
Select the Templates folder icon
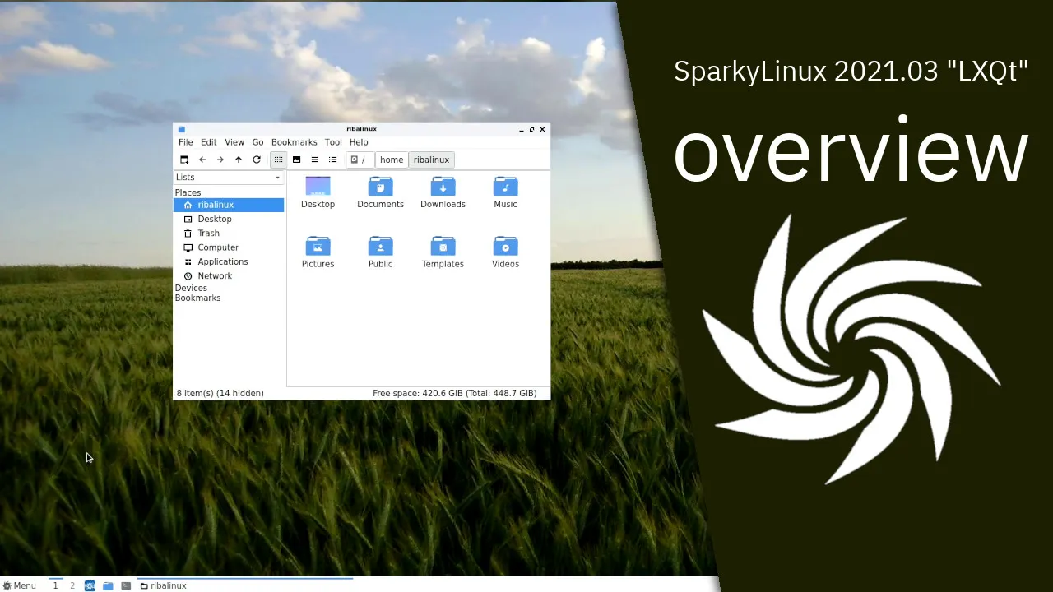443,252
